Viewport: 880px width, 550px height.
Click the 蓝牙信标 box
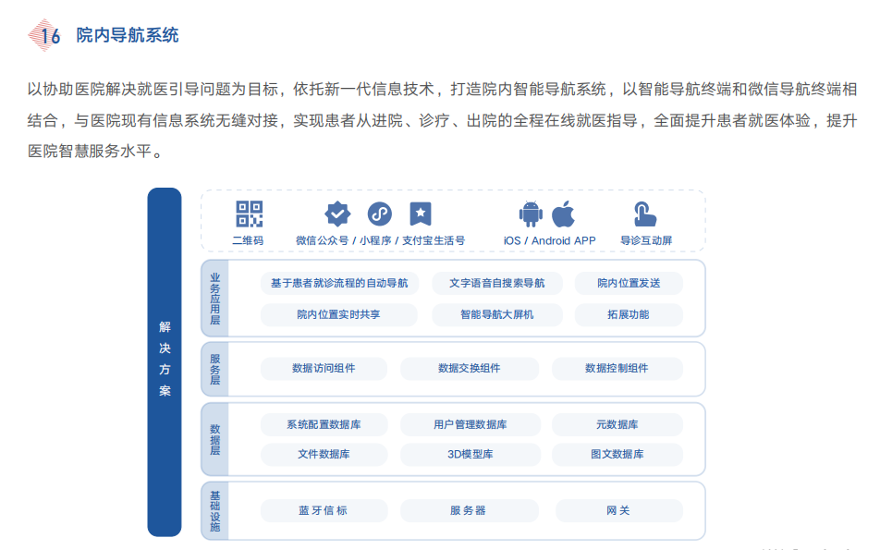click(x=323, y=510)
